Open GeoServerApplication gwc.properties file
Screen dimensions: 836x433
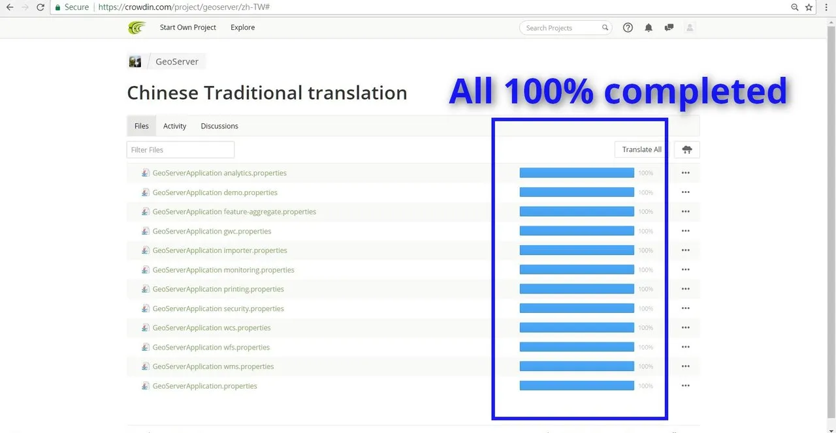[212, 231]
